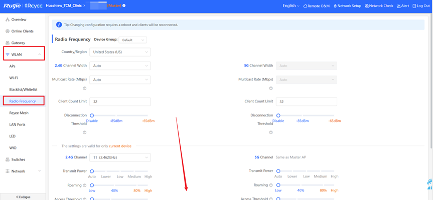Image resolution: width=433 pixels, height=200 pixels.
Task: Click the Log Out icon
Action: tap(414, 6)
